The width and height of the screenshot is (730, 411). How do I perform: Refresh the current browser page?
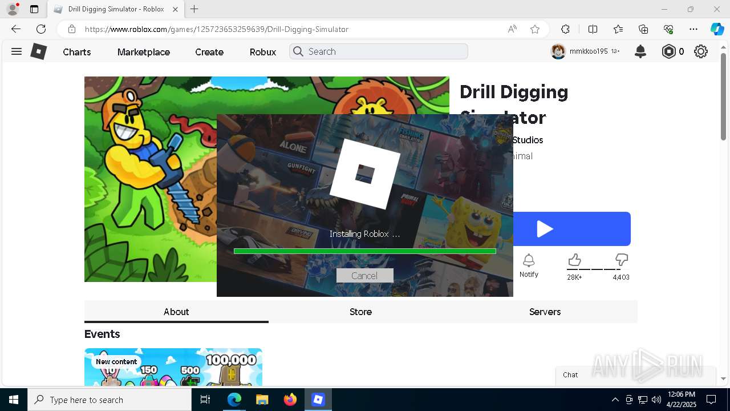pyautogui.click(x=41, y=29)
